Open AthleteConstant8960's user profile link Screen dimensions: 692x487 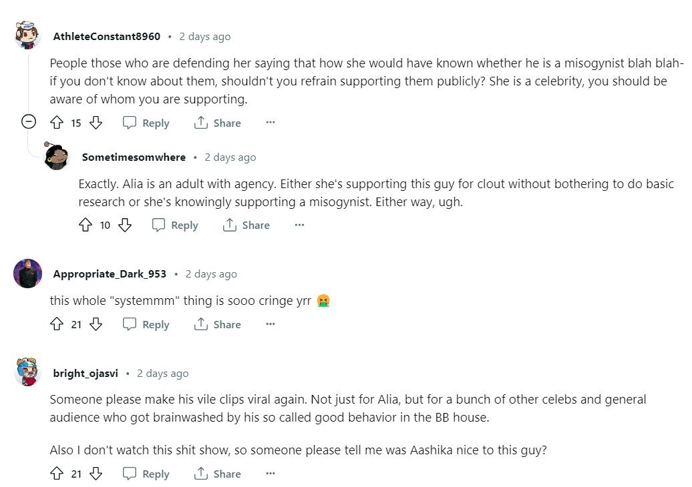point(107,37)
